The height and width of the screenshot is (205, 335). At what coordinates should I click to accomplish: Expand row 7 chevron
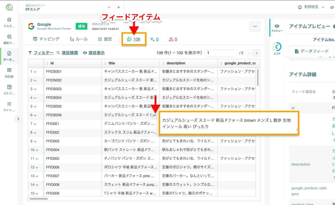coord(35,124)
